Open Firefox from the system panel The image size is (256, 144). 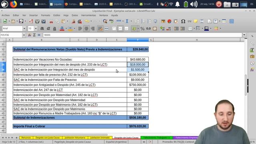pos(13,4)
